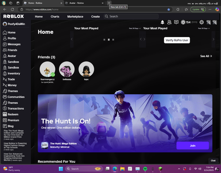The image size is (221, 173).
Task: Open Marketplace in top navigation
Action: [75, 16]
